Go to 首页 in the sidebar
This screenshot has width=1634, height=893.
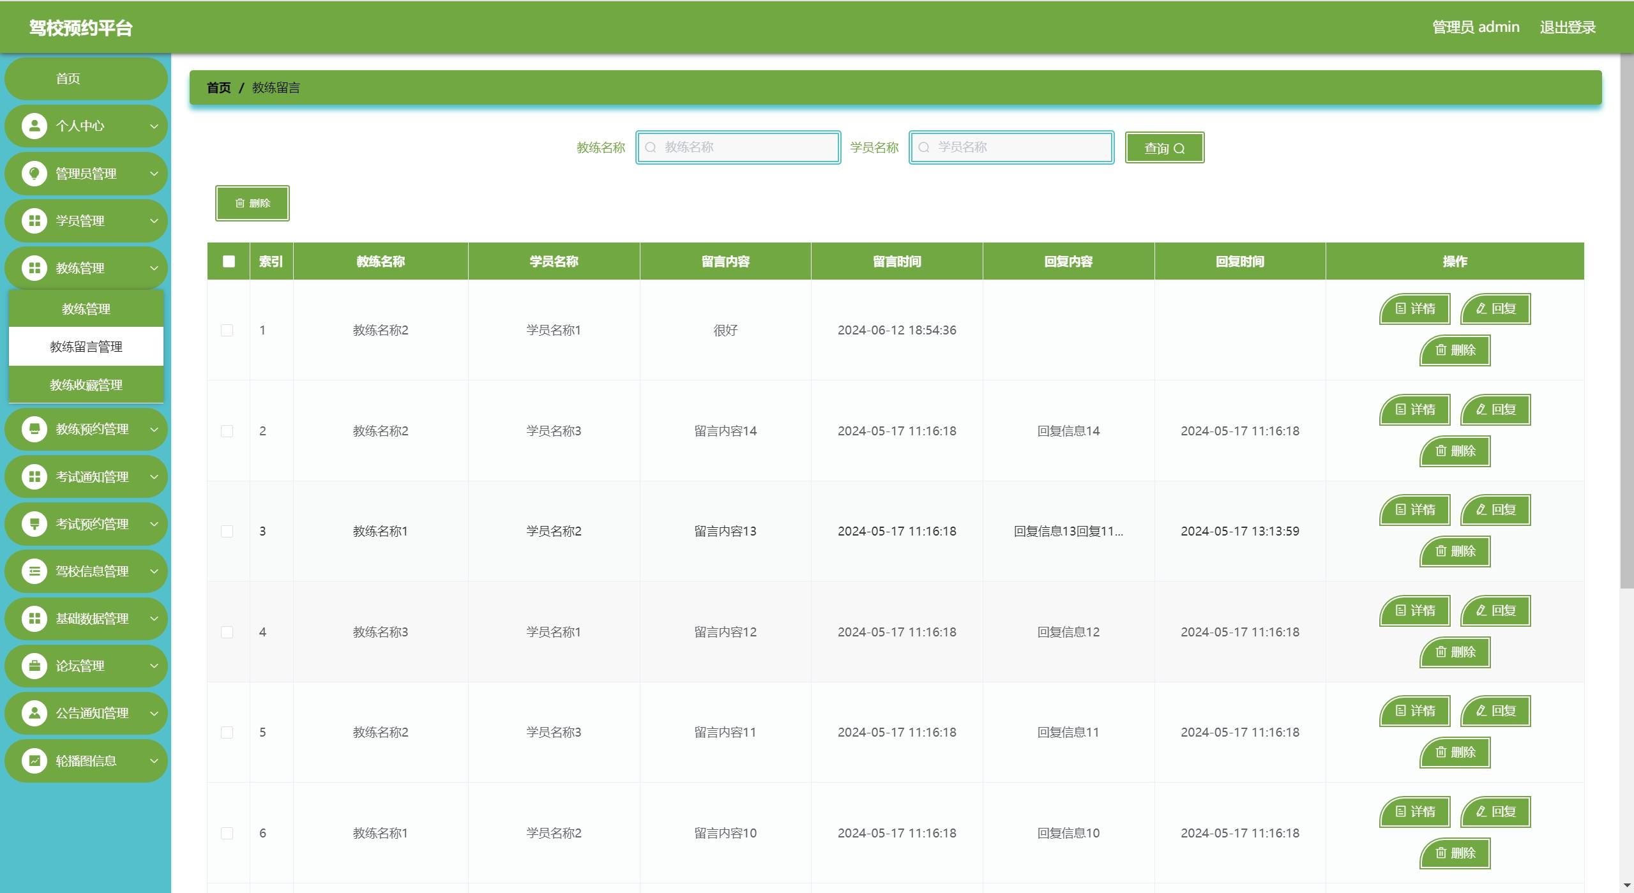[68, 79]
